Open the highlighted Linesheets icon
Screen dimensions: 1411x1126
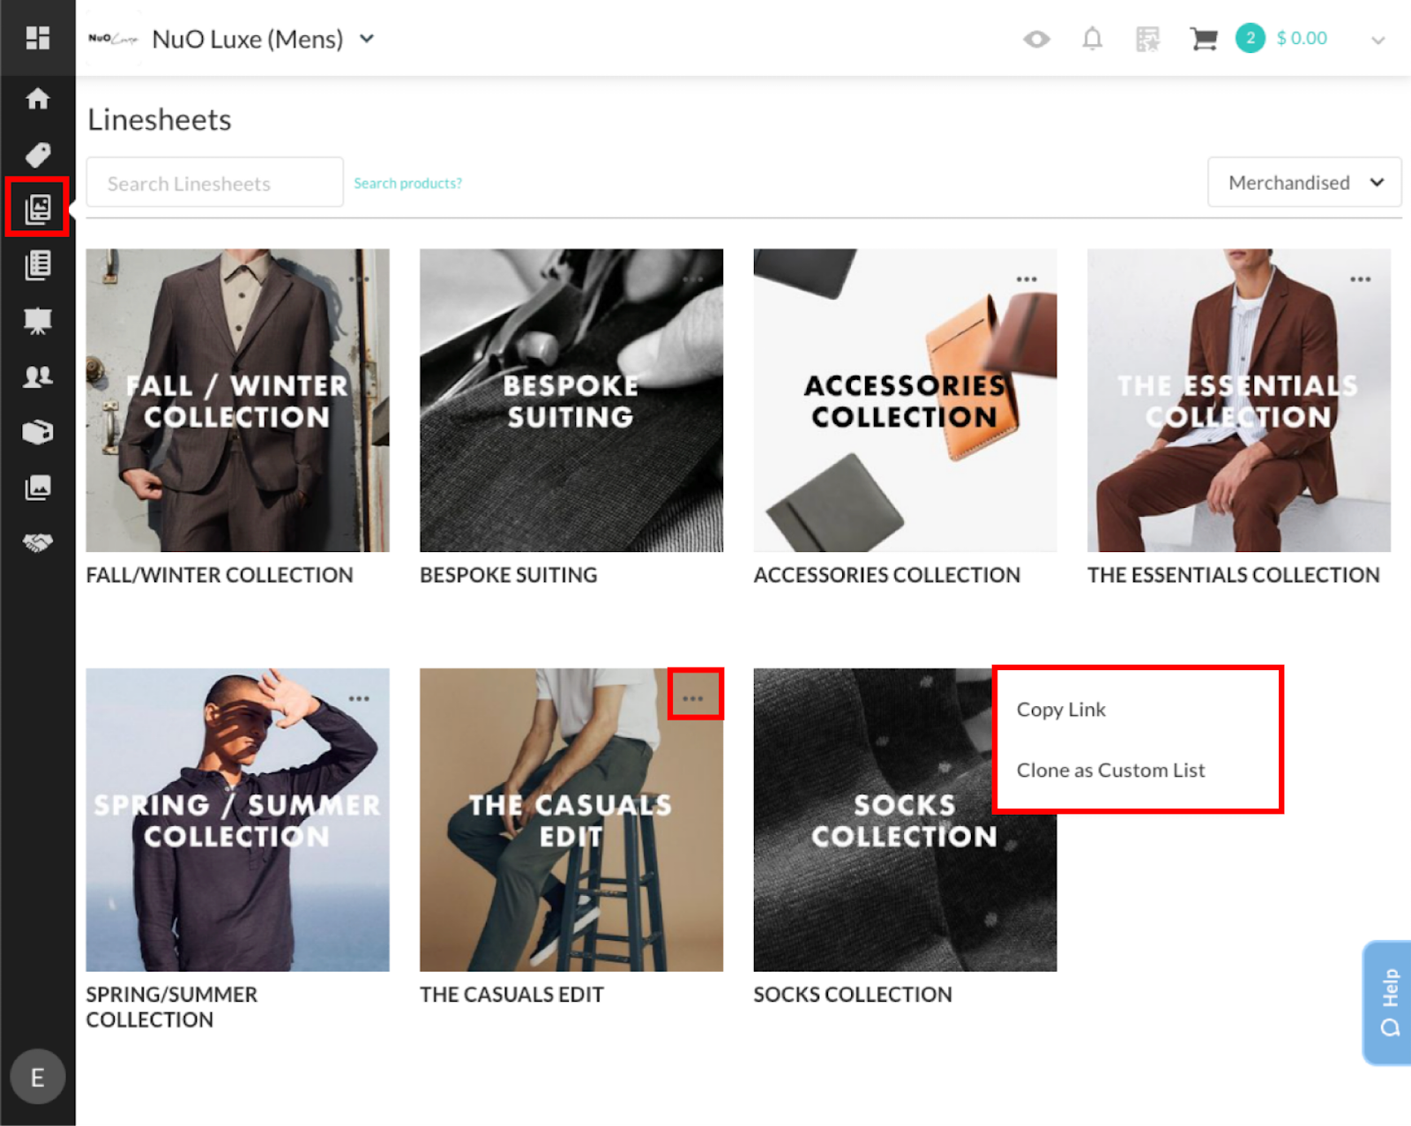(37, 209)
